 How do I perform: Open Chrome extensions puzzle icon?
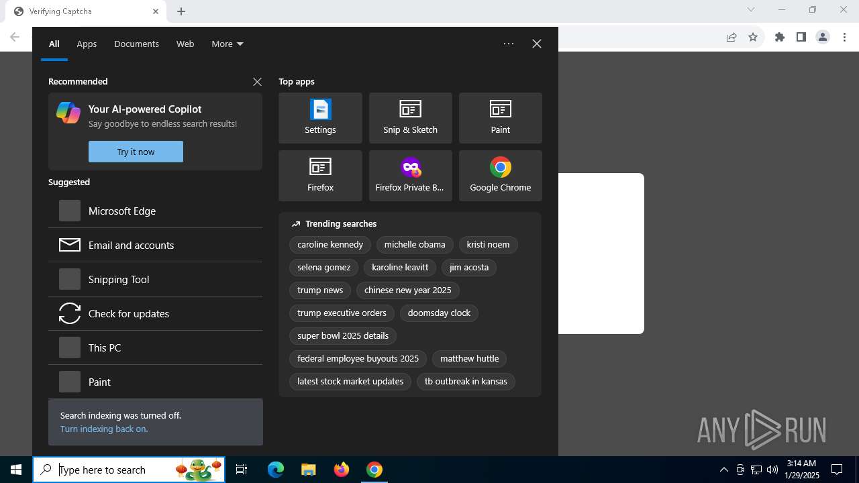click(780, 38)
